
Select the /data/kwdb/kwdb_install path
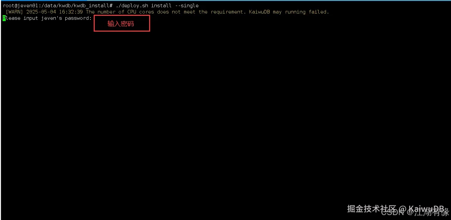tap(74, 6)
